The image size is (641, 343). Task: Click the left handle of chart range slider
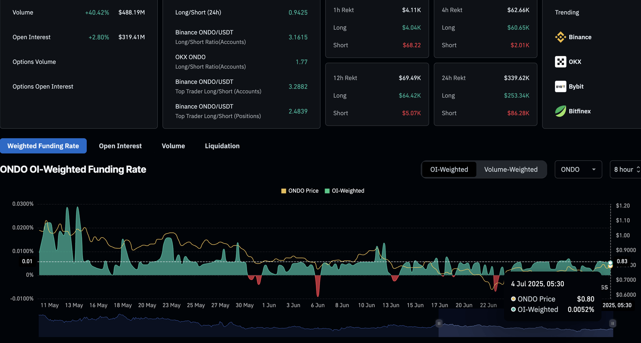coord(439,323)
